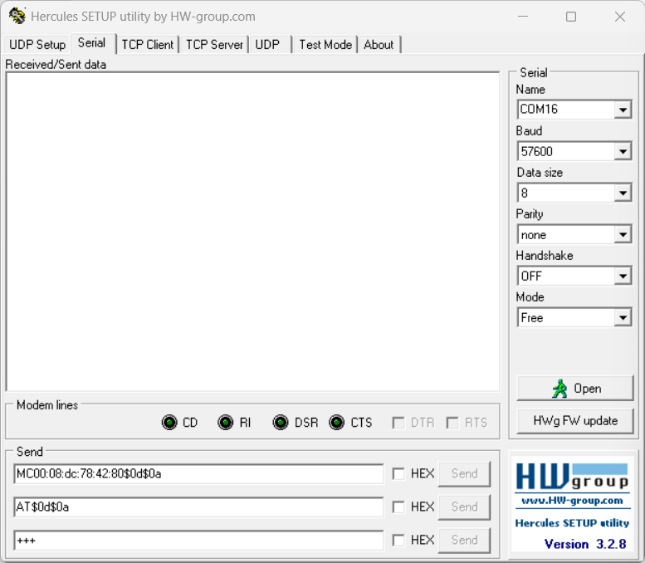645x563 pixels.
Task: Visit the www.HW-group.com link
Action: (572, 501)
